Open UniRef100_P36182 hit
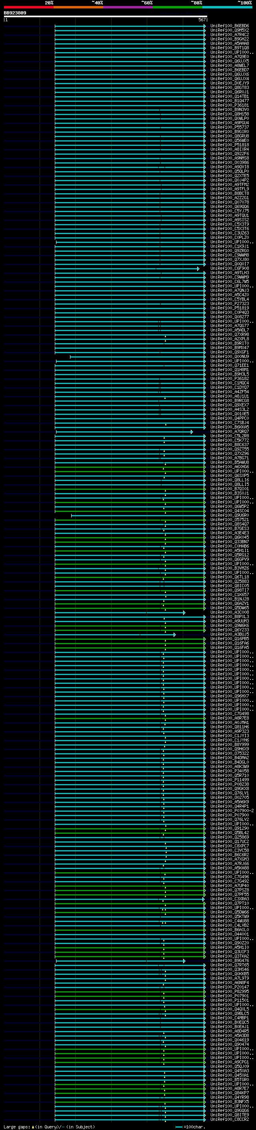 click(230, 378)
